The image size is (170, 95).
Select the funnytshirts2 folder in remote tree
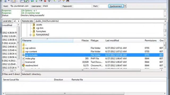tap(42, 35)
